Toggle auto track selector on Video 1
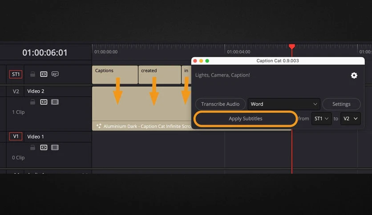This screenshot has width=372, height=215. [x=44, y=147]
